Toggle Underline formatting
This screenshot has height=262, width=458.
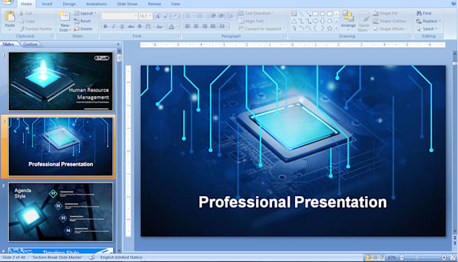pyautogui.click(x=122, y=26)
